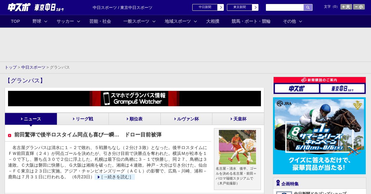Switch to the ルヴァン杯 tab
371x194 pixels.
pyautogui.click(x=186, y=119)
